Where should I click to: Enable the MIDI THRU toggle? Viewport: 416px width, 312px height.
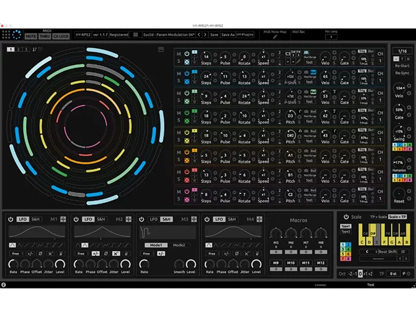(x=44, y=36)
